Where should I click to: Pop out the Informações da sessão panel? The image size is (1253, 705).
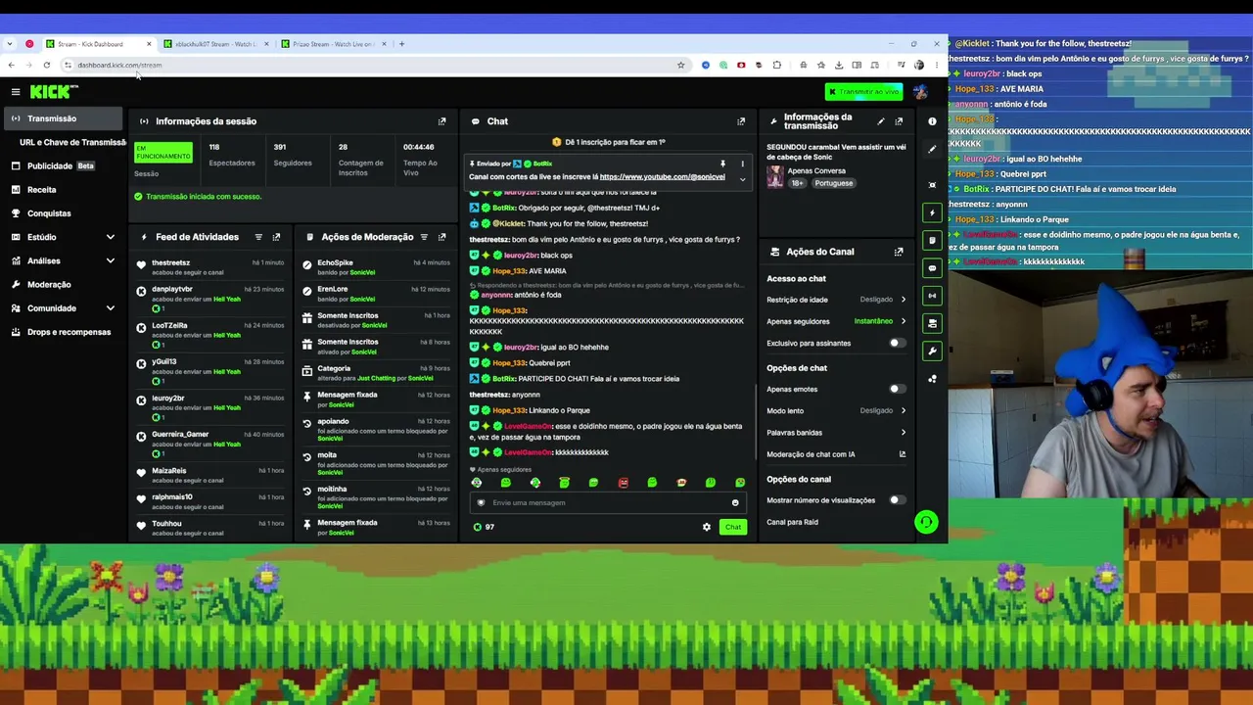pyautogui.click(x=441, y=121)
